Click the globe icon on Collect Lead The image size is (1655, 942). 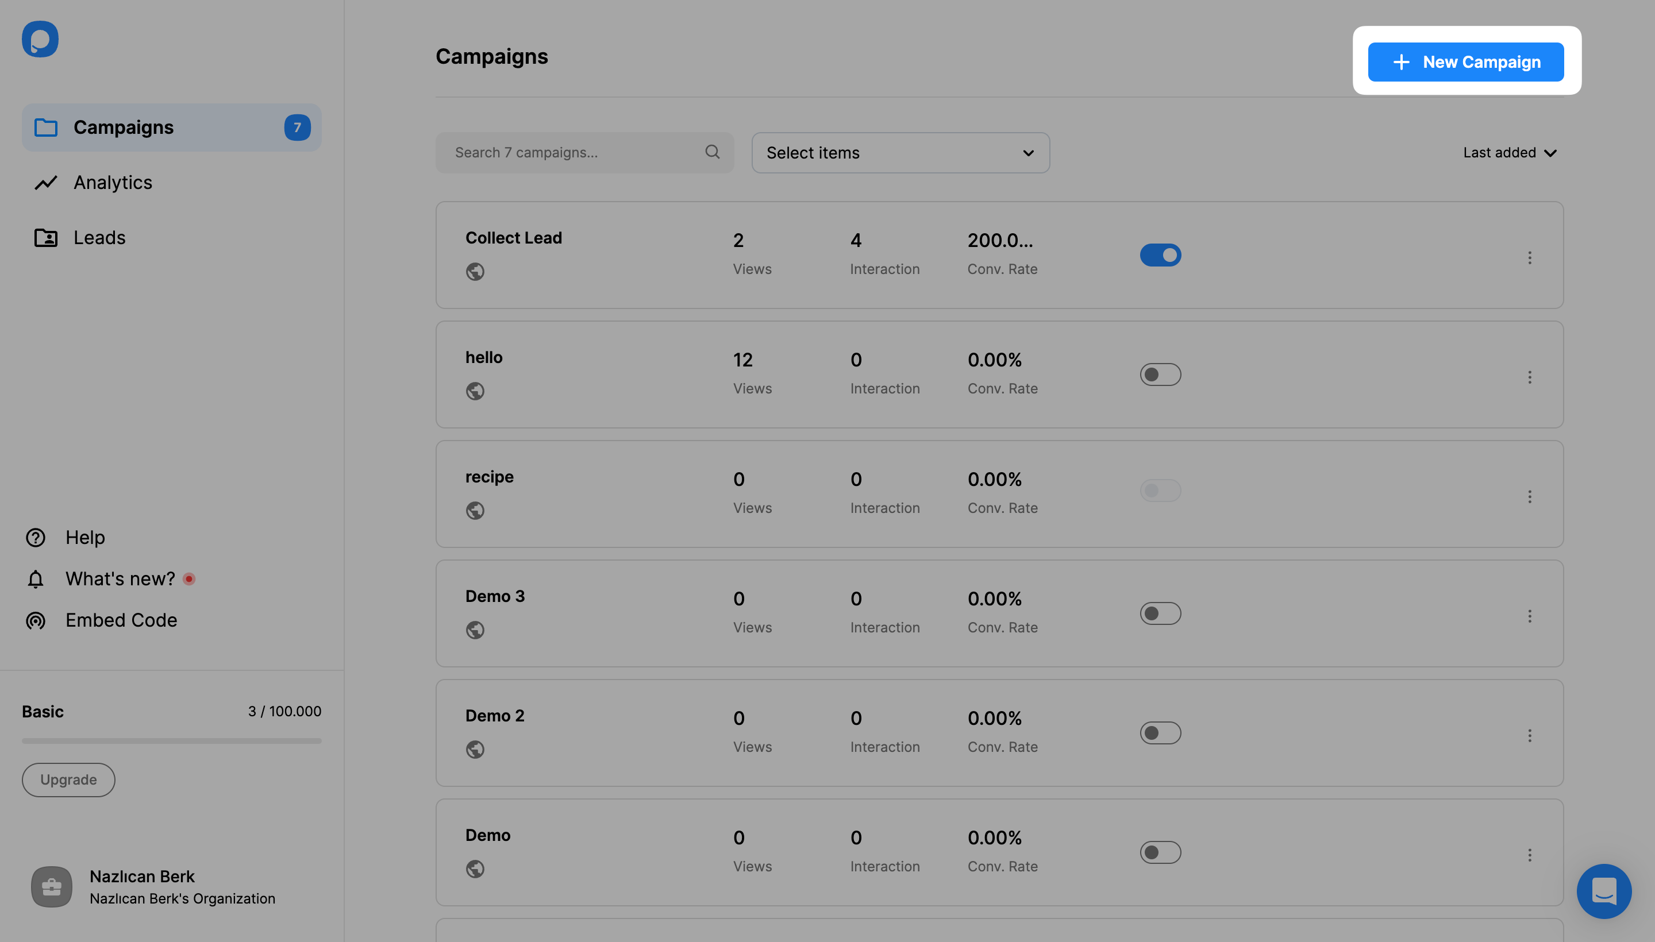[x=474, y=271]
